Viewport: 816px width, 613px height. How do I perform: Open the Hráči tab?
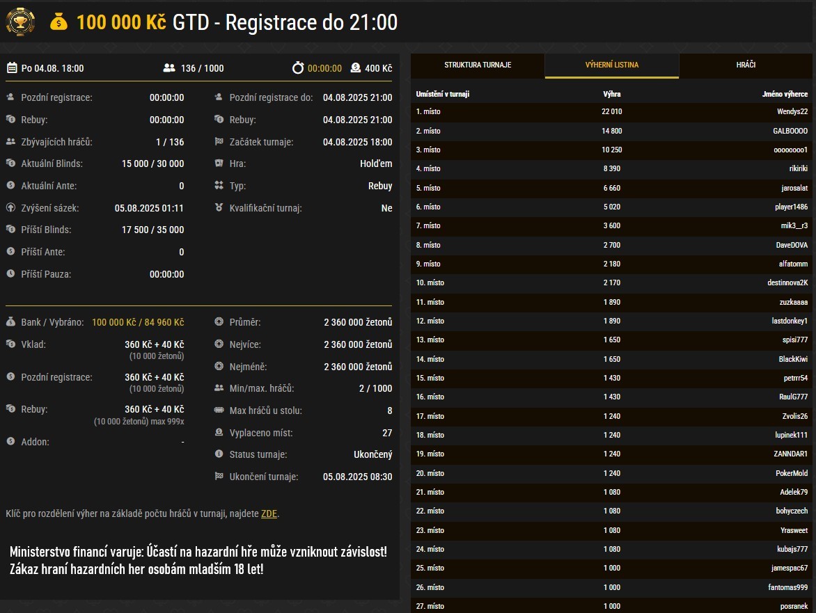(x=746, y=65)
